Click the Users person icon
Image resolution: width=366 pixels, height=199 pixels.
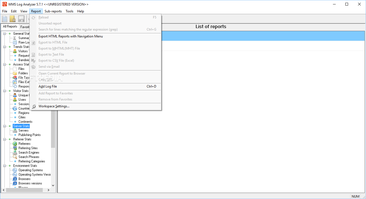click(x=15, y=100)
